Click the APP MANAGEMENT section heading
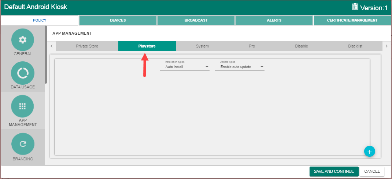The image size is (392, 179). (x=72, y=33)
